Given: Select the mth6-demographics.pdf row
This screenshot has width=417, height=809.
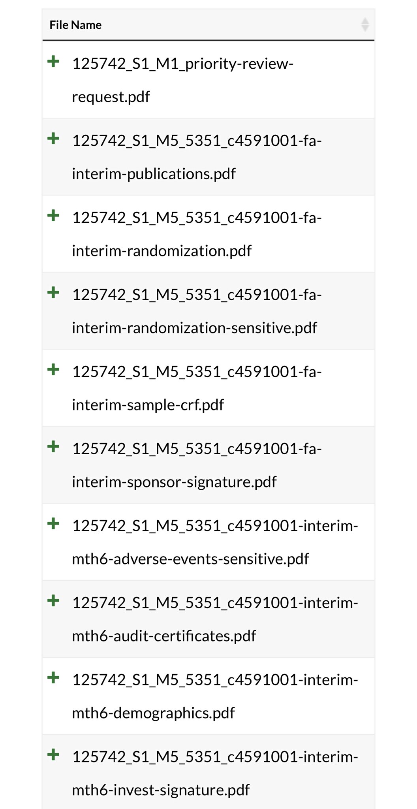Looking at the screenshot, I should click(215, 695).
